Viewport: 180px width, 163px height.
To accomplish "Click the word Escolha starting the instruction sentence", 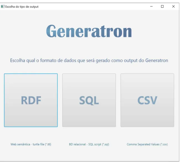I will [17, 60].
